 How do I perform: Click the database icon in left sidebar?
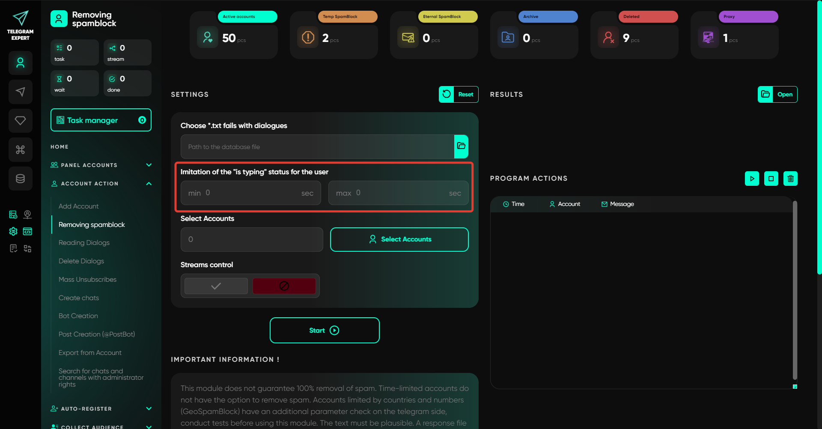click(20, 179)
